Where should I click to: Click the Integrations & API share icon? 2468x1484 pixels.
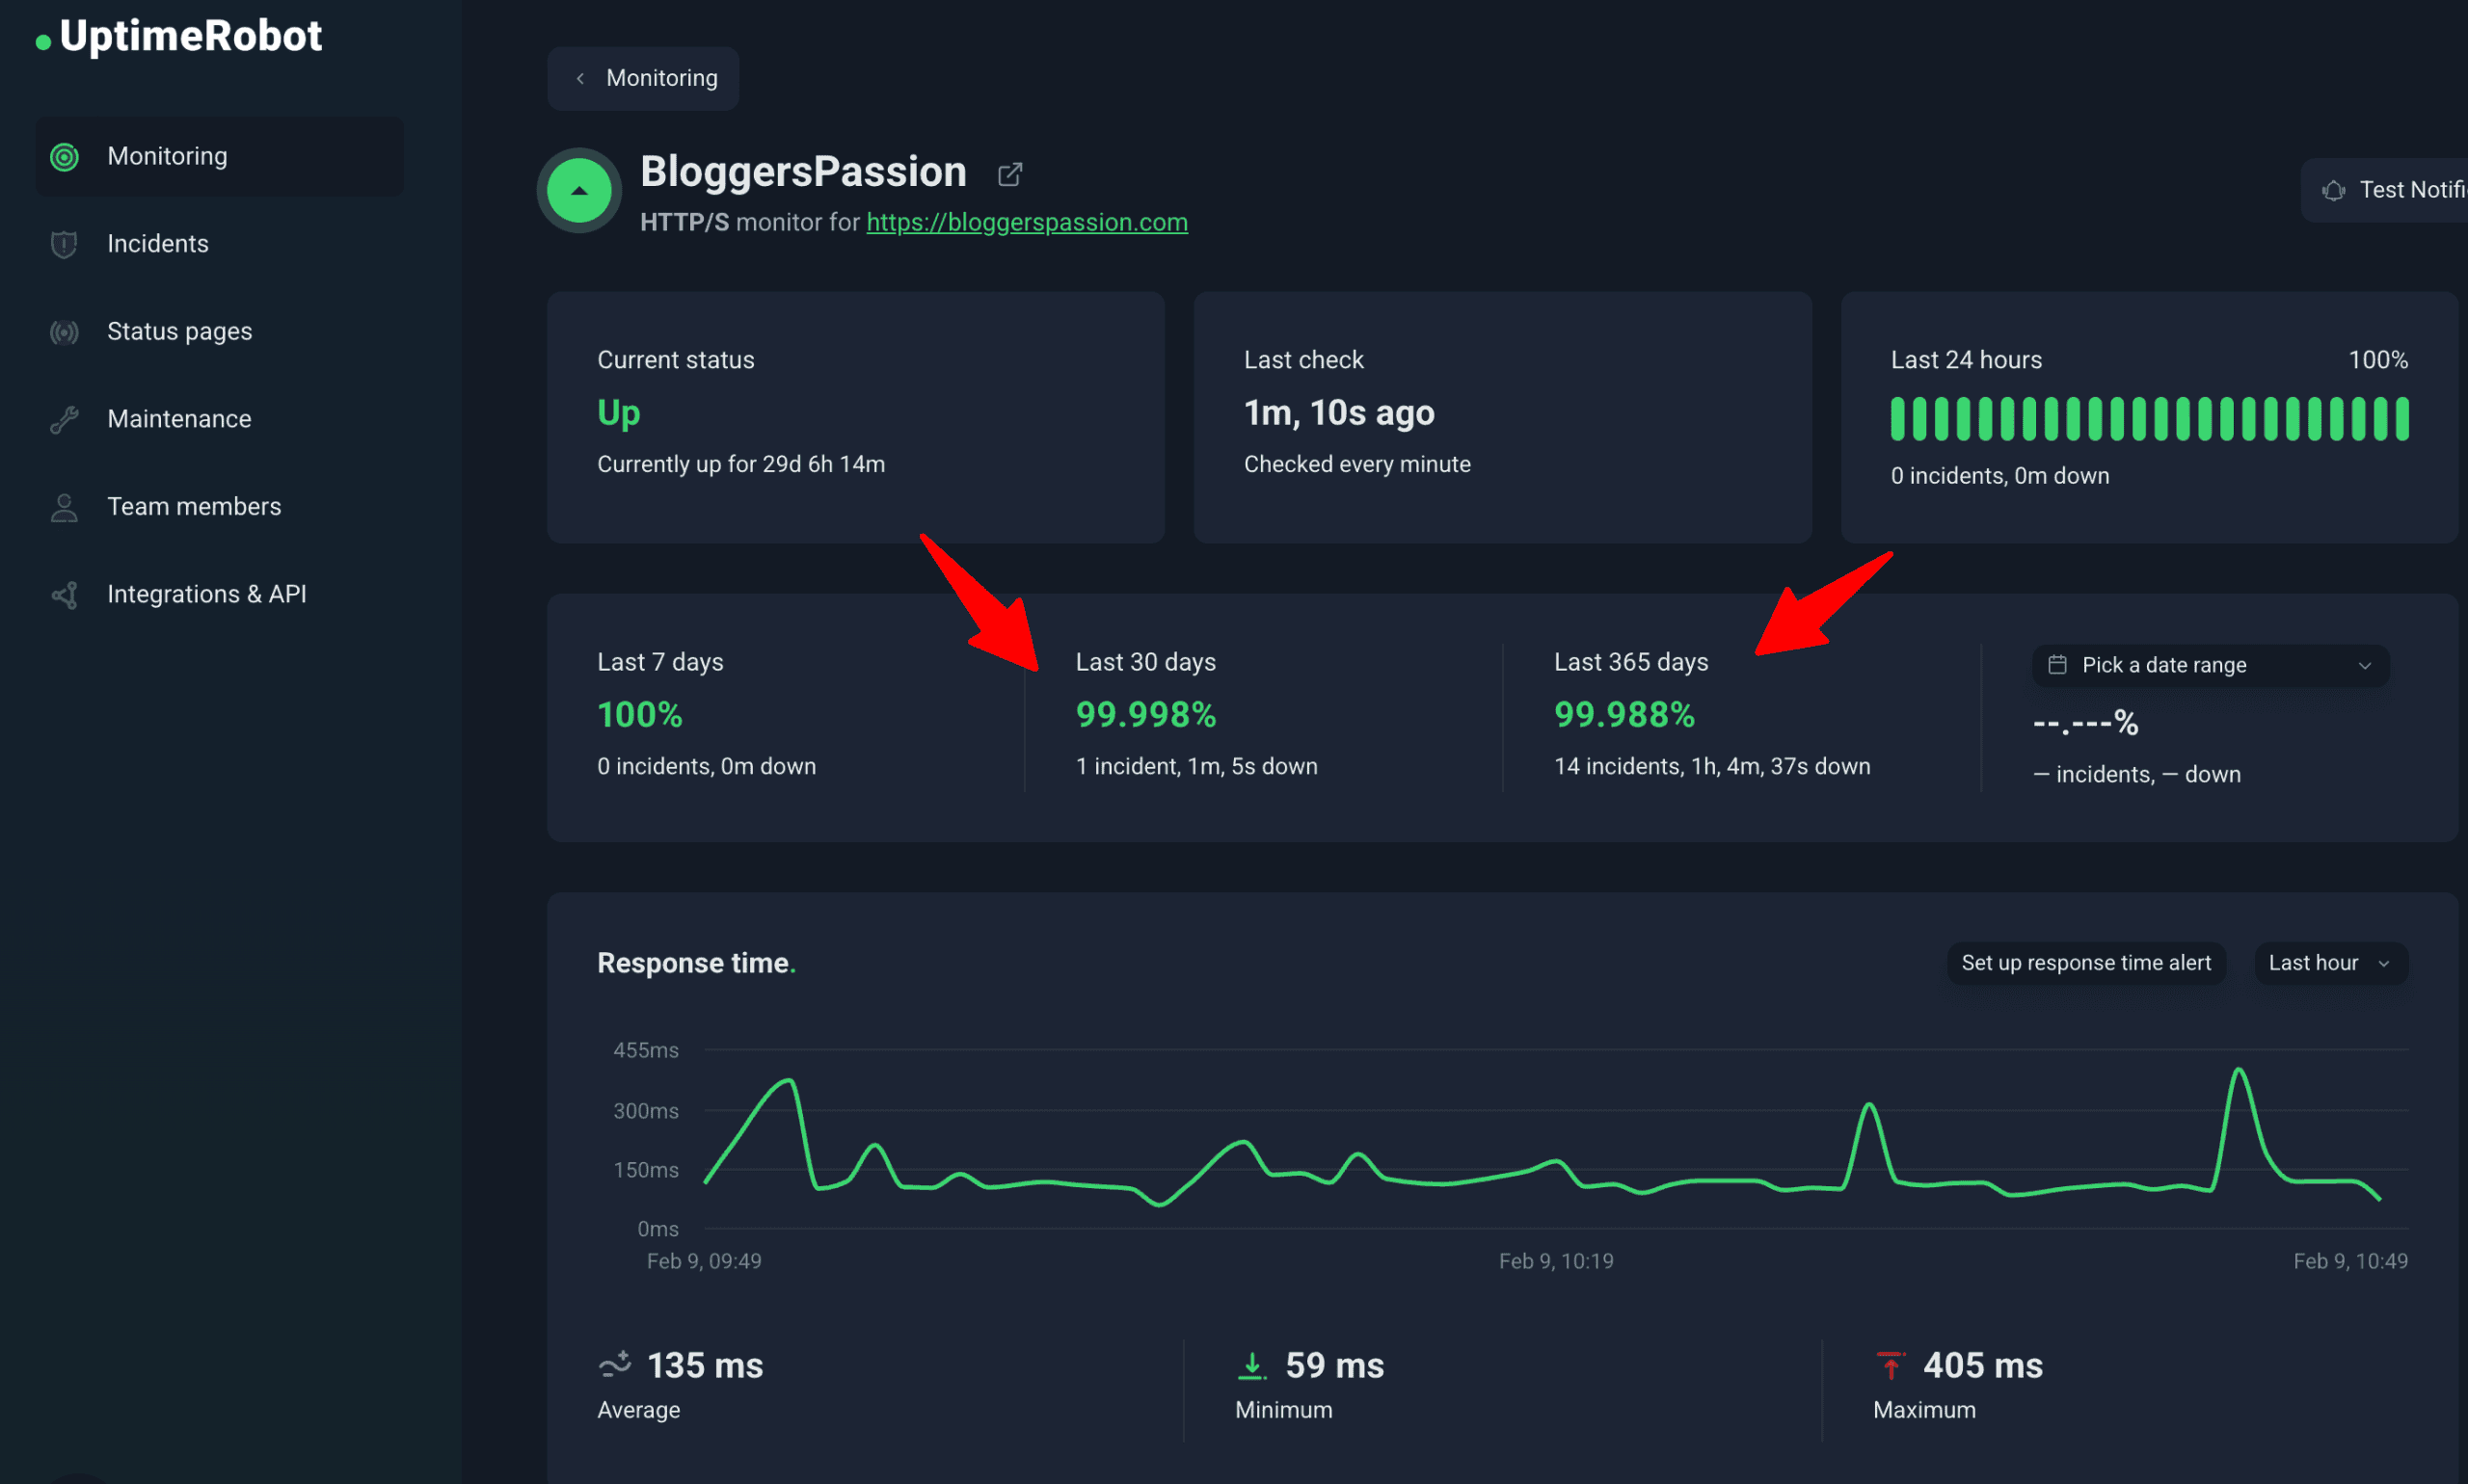(x=64, y=594)
